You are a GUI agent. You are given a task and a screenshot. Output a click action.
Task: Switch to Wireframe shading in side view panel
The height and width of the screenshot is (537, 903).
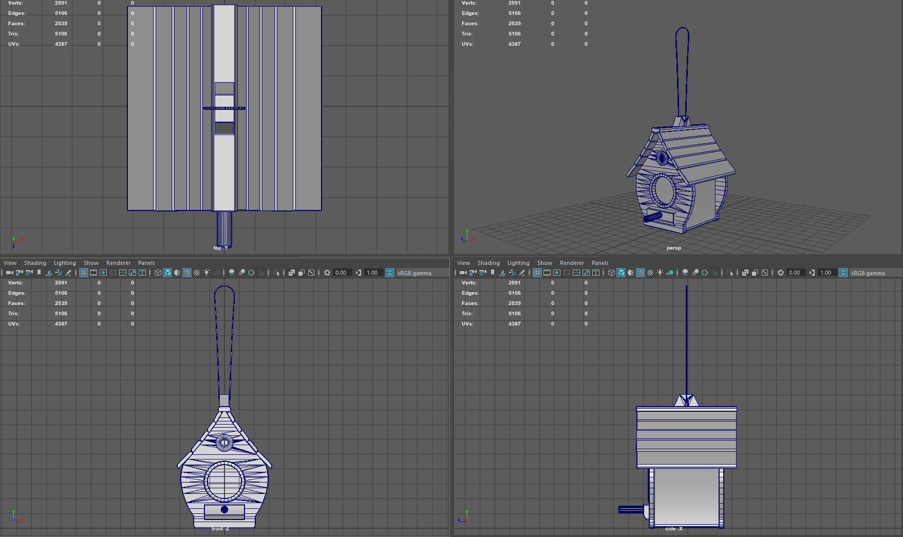pos(611,273)
